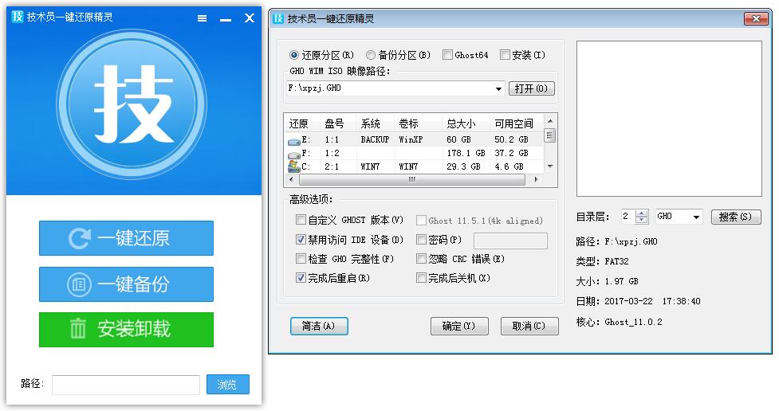Screen dimensions: 779x411
Task: Click the 打开(O) button
Action: point(532,88)
